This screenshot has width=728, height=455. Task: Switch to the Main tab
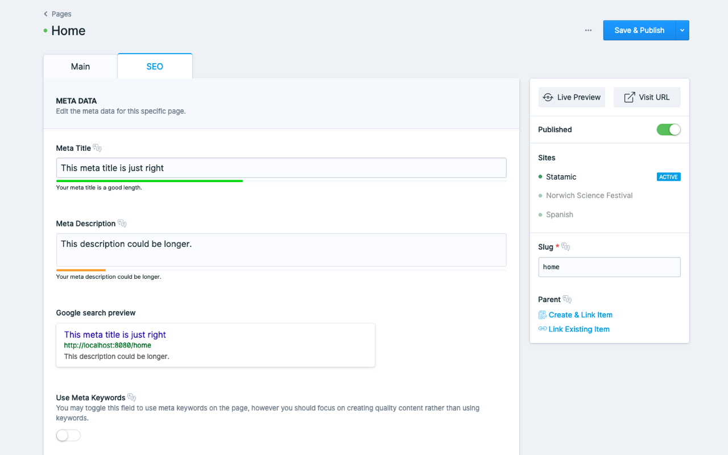[80, 67]
